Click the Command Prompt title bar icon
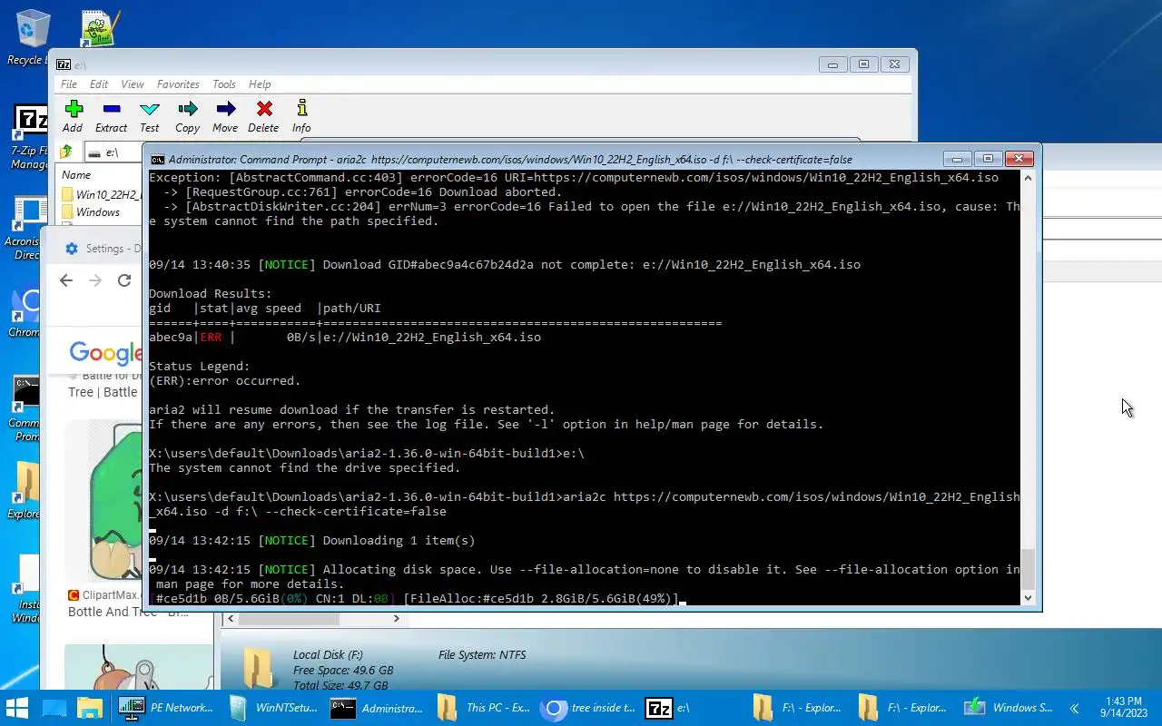The height and width of the screenshot is (726, 1162). click(157, 159)
